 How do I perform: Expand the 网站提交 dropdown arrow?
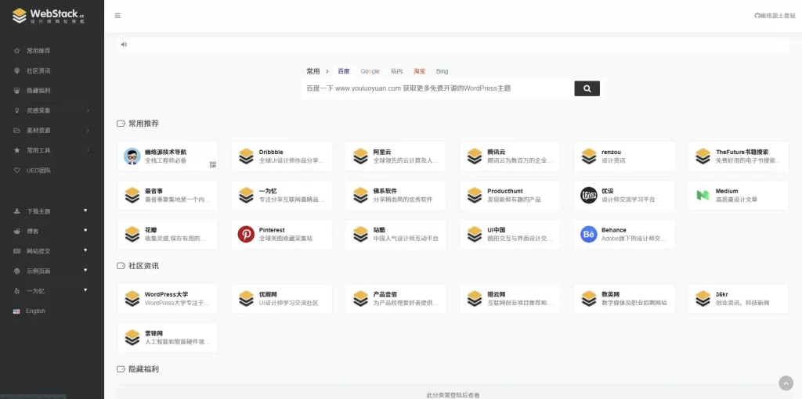click(x=85, y=250)
